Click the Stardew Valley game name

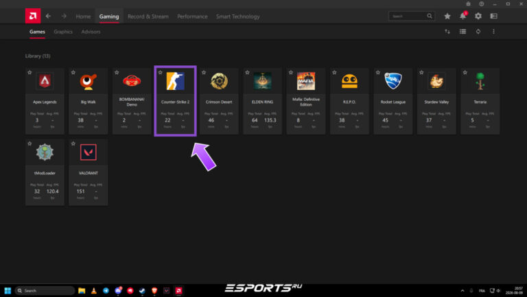[436, 102]
